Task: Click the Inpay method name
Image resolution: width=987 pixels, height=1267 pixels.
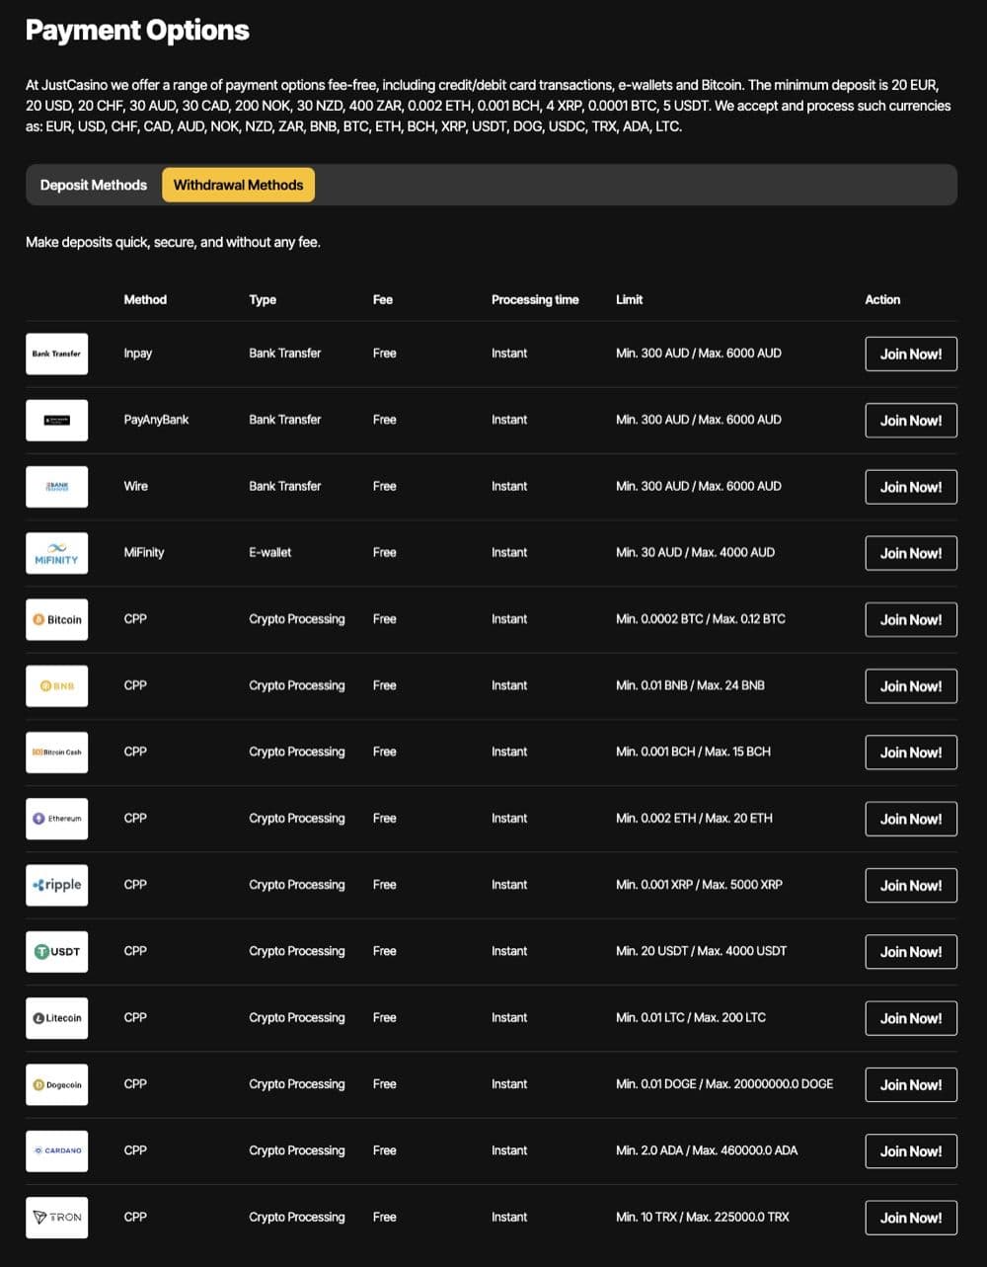Action: coord(138,353)
